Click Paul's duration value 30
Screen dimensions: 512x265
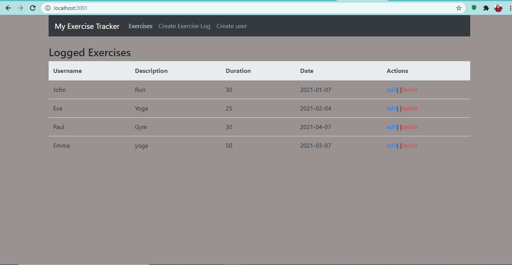[x=229, y=127]
